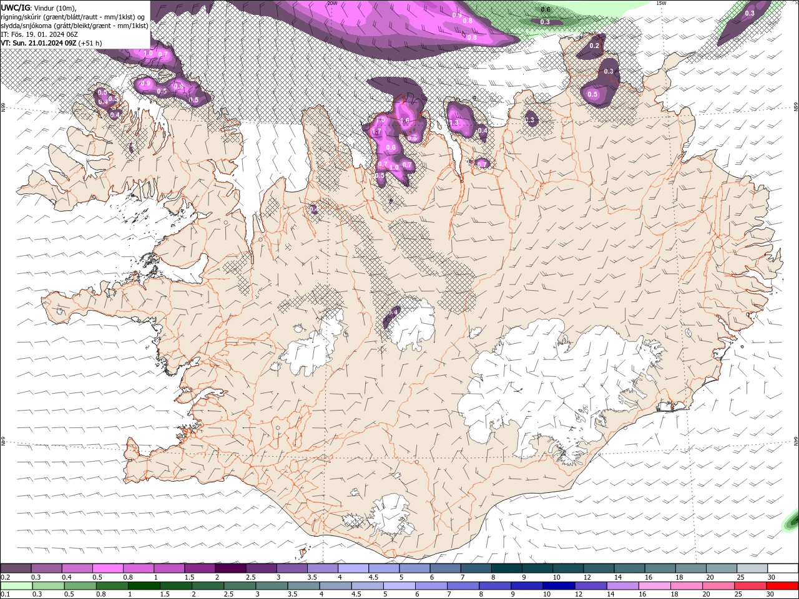Screen dimensions: 799x599
Task: Click the "14" label under the rain scale
Action: tap(610, 594)
